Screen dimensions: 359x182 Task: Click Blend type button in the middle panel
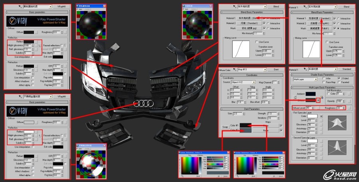276,7
